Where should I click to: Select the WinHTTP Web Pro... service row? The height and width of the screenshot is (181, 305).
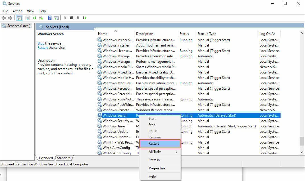coord(189,142)
